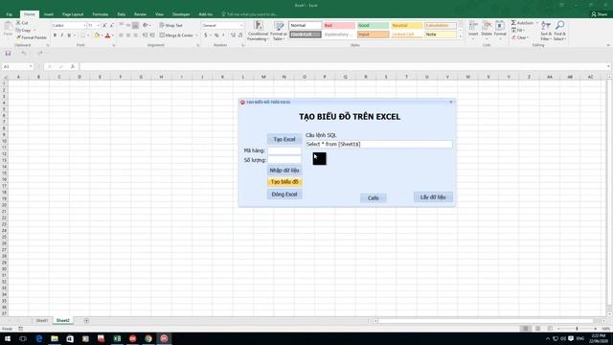
Task: Click the Excel icon on the taskbar
Action: (117, 338)
